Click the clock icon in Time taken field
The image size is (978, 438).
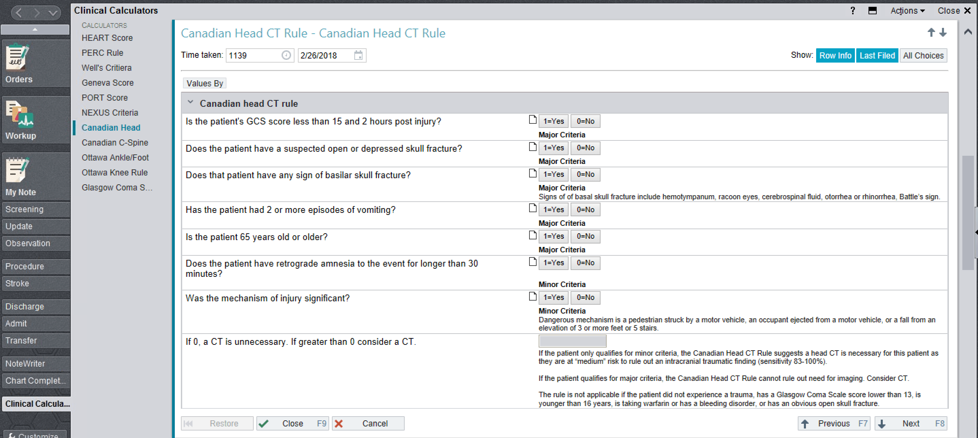click(x=286, y=55)
